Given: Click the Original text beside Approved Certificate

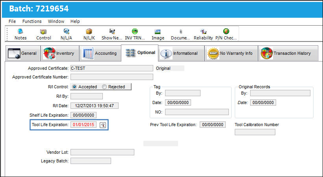Looking at the screenshot, I should tap(163, 69).
